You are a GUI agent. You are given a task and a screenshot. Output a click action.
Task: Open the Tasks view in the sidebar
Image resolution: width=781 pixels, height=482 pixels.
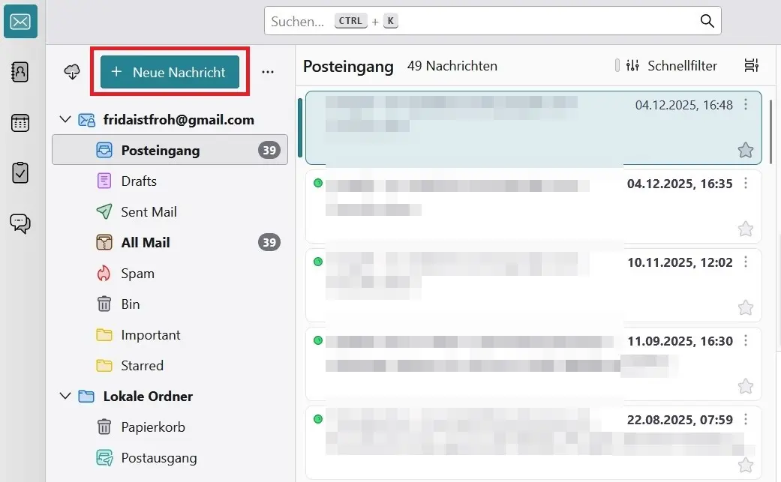tap(20, 172)
